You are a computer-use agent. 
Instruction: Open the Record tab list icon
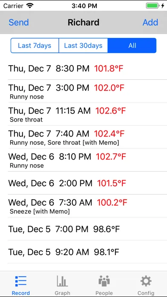click(x=21, y=281)
